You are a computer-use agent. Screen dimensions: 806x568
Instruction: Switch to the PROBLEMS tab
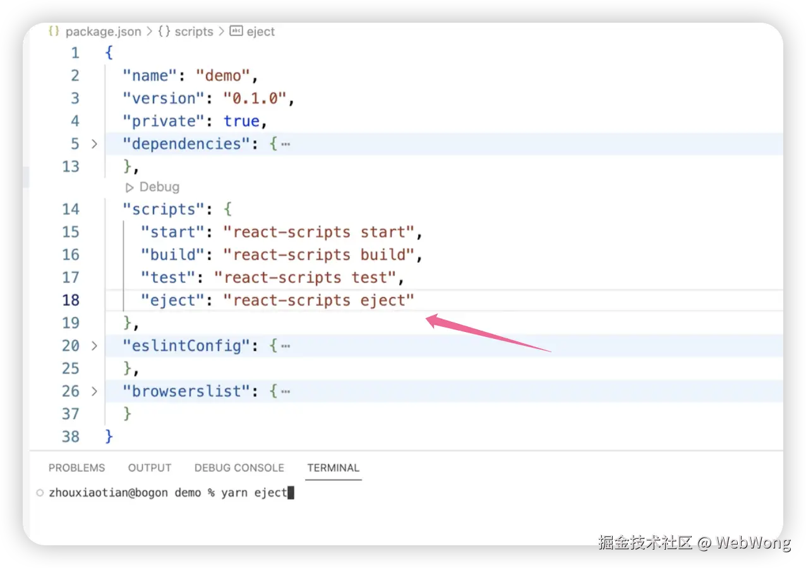tap(77, 468)
